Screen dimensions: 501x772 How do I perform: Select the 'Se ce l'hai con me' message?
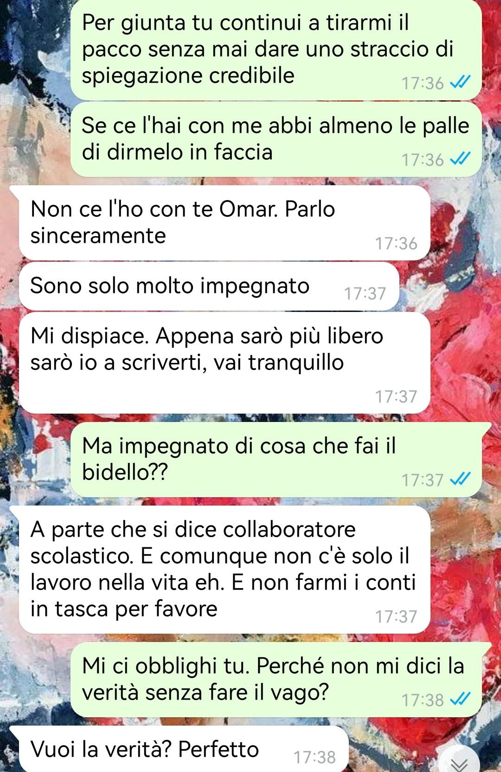pyautogui.click(x=276, y=139)
